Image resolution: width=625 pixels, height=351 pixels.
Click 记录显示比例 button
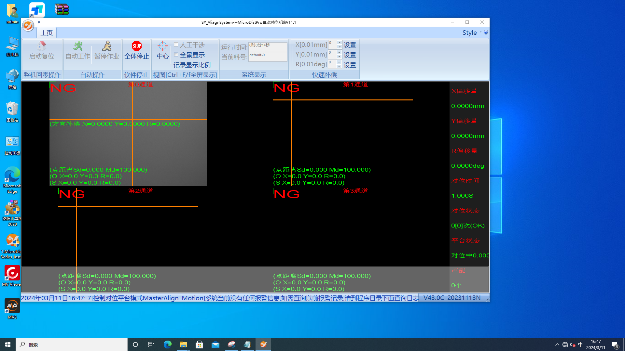[x=192, y=65]
